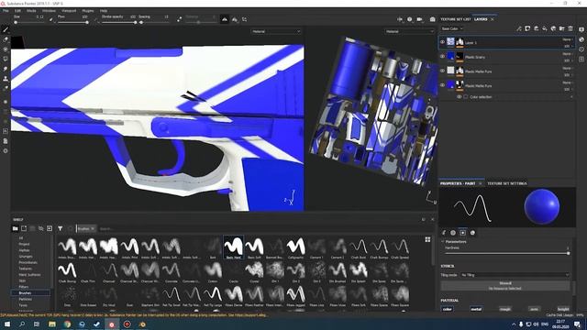587x330 pixels.
Task: Click the add fill layer bucket icon
Action: click(545, 28)
